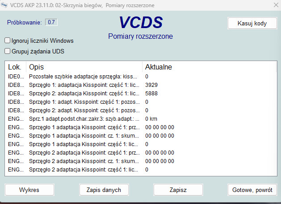
Task: Select row Sprzęgło 1: adapt. Kisspoint pozos...
Action: click(141, 102)
